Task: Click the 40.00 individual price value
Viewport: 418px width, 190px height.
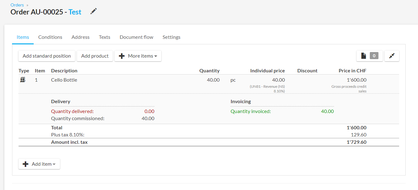Action: tap(278, 80)
